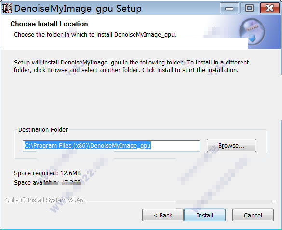Focus the destination folder path field
282x230 pixels.
pyautogui.click(x=111, y=146)
